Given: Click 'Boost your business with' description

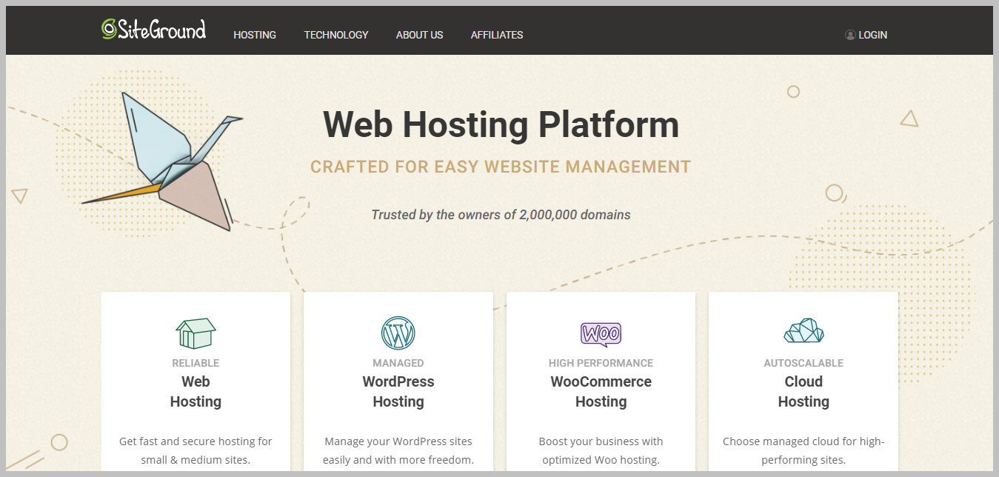Looking at the screenshot, I should point(601,450).
